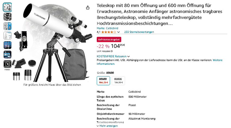Click the orange star rating icons
This screenshot has height=128, width=231.
(x=109, y=32)
